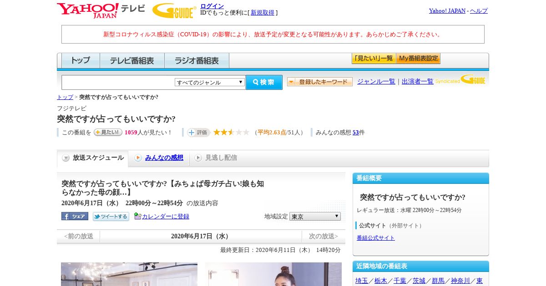Click the 検索 search button

(x=264, y=82)
